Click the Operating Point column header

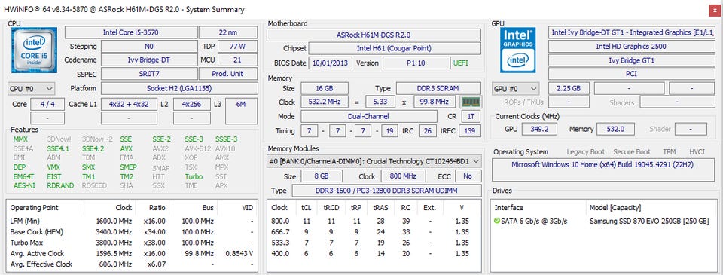35,208
